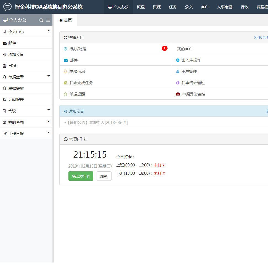Click the 刷新 button
This screenshot has width=268, height=268.
coord(104,176)
